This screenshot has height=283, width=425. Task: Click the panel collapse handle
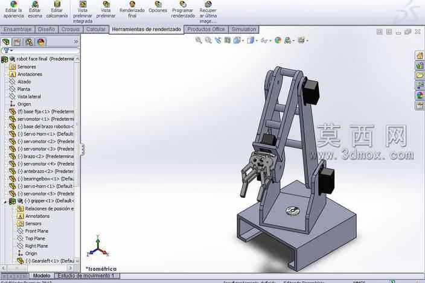82,150
